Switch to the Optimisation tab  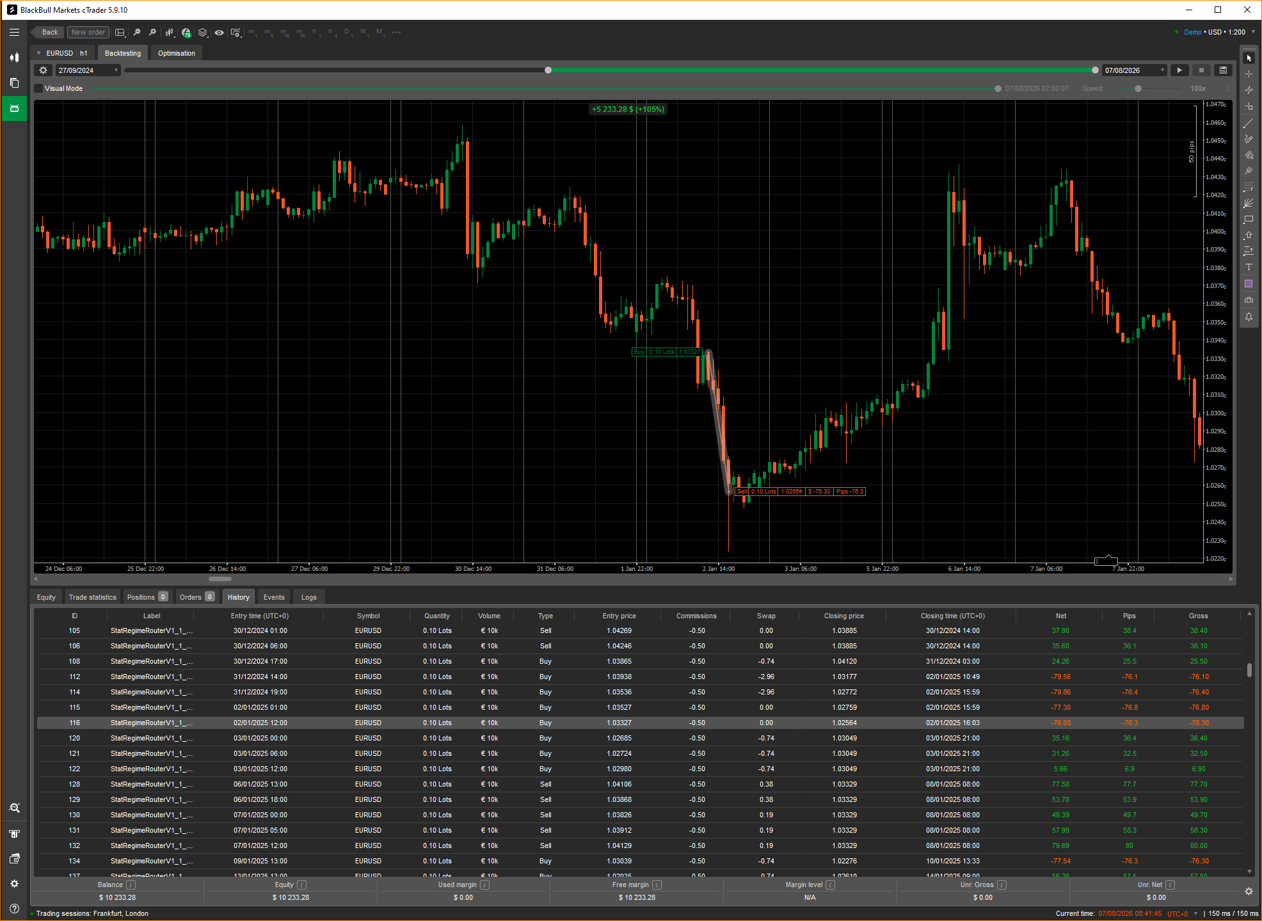coord(177,53)
